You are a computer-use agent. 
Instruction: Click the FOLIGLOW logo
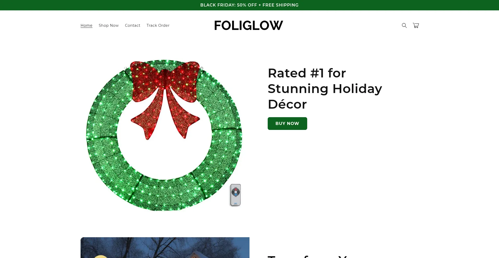coord(249,25)
